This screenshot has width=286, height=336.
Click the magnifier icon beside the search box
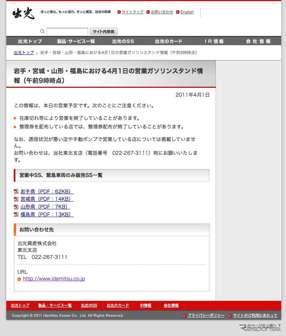pyautogui.click(x=42, y=31)
